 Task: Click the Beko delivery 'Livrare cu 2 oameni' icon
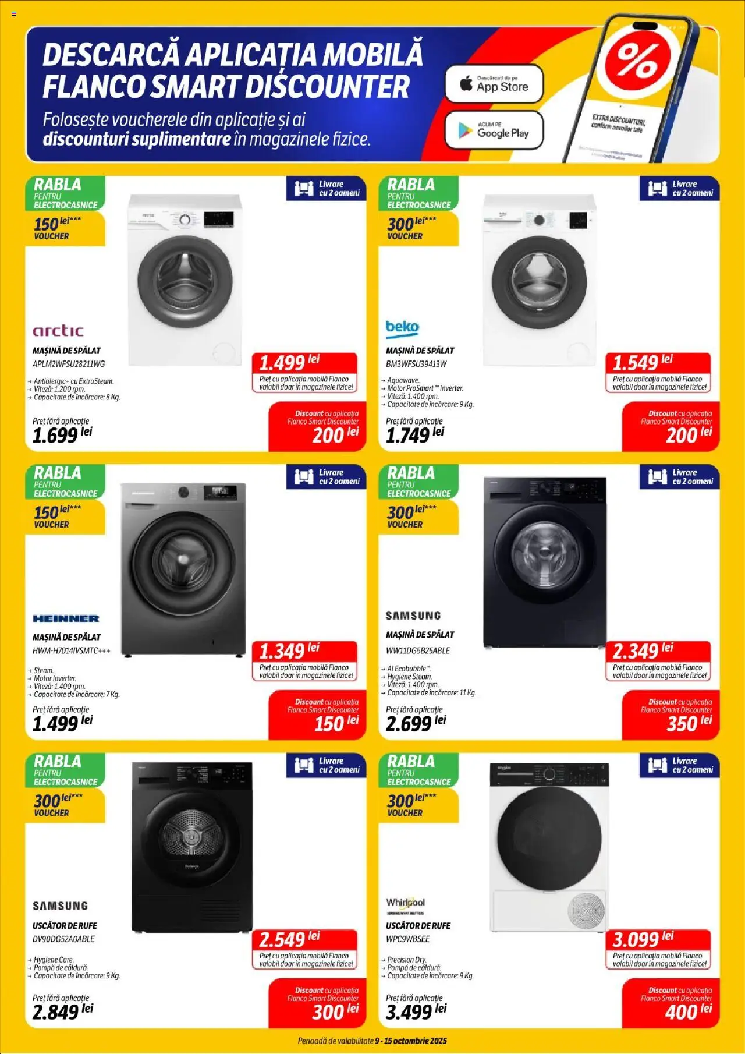[x=680, y=188]
